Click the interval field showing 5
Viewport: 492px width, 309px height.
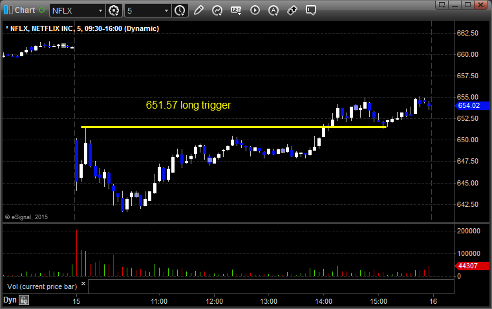[144, 10]
